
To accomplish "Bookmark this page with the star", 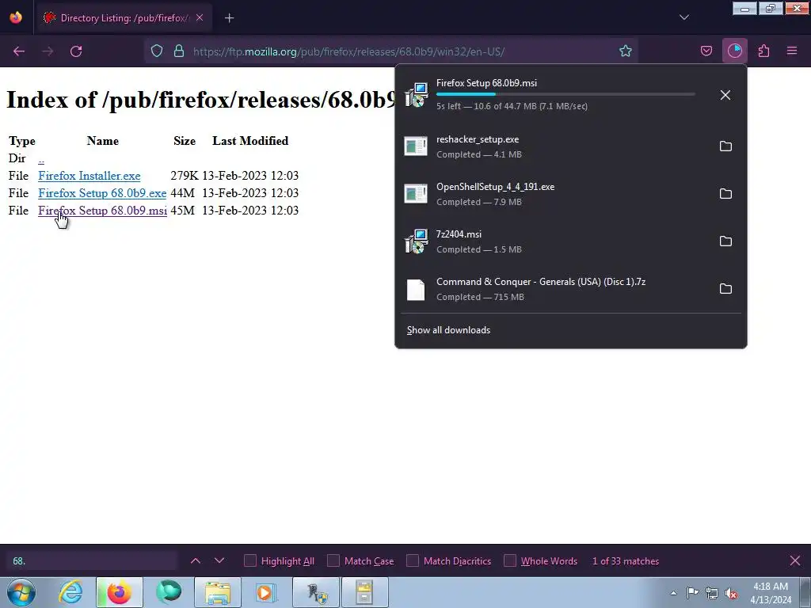I will 626,51.
